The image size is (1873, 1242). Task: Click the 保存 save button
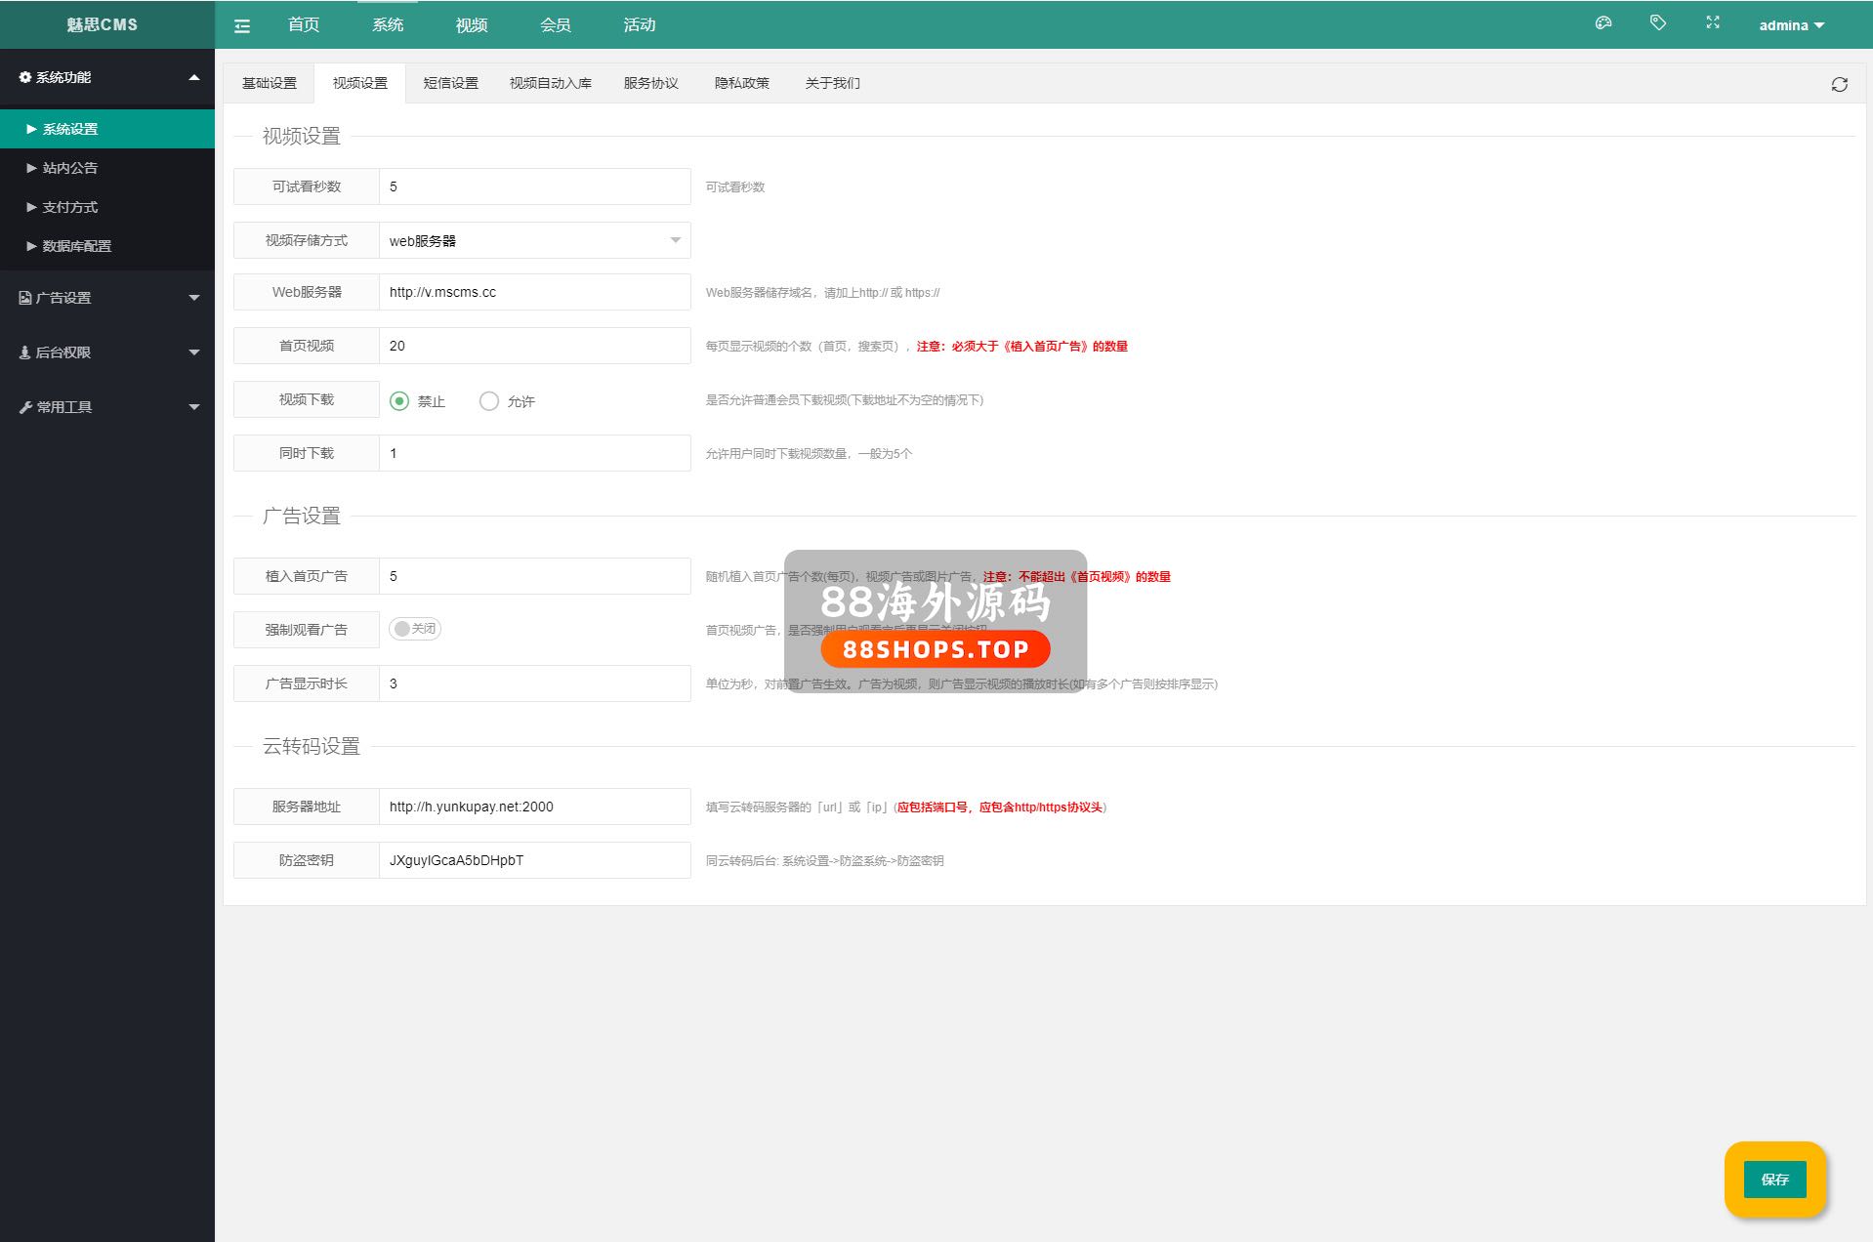pyautogui.click(x=1774, y=1180)
